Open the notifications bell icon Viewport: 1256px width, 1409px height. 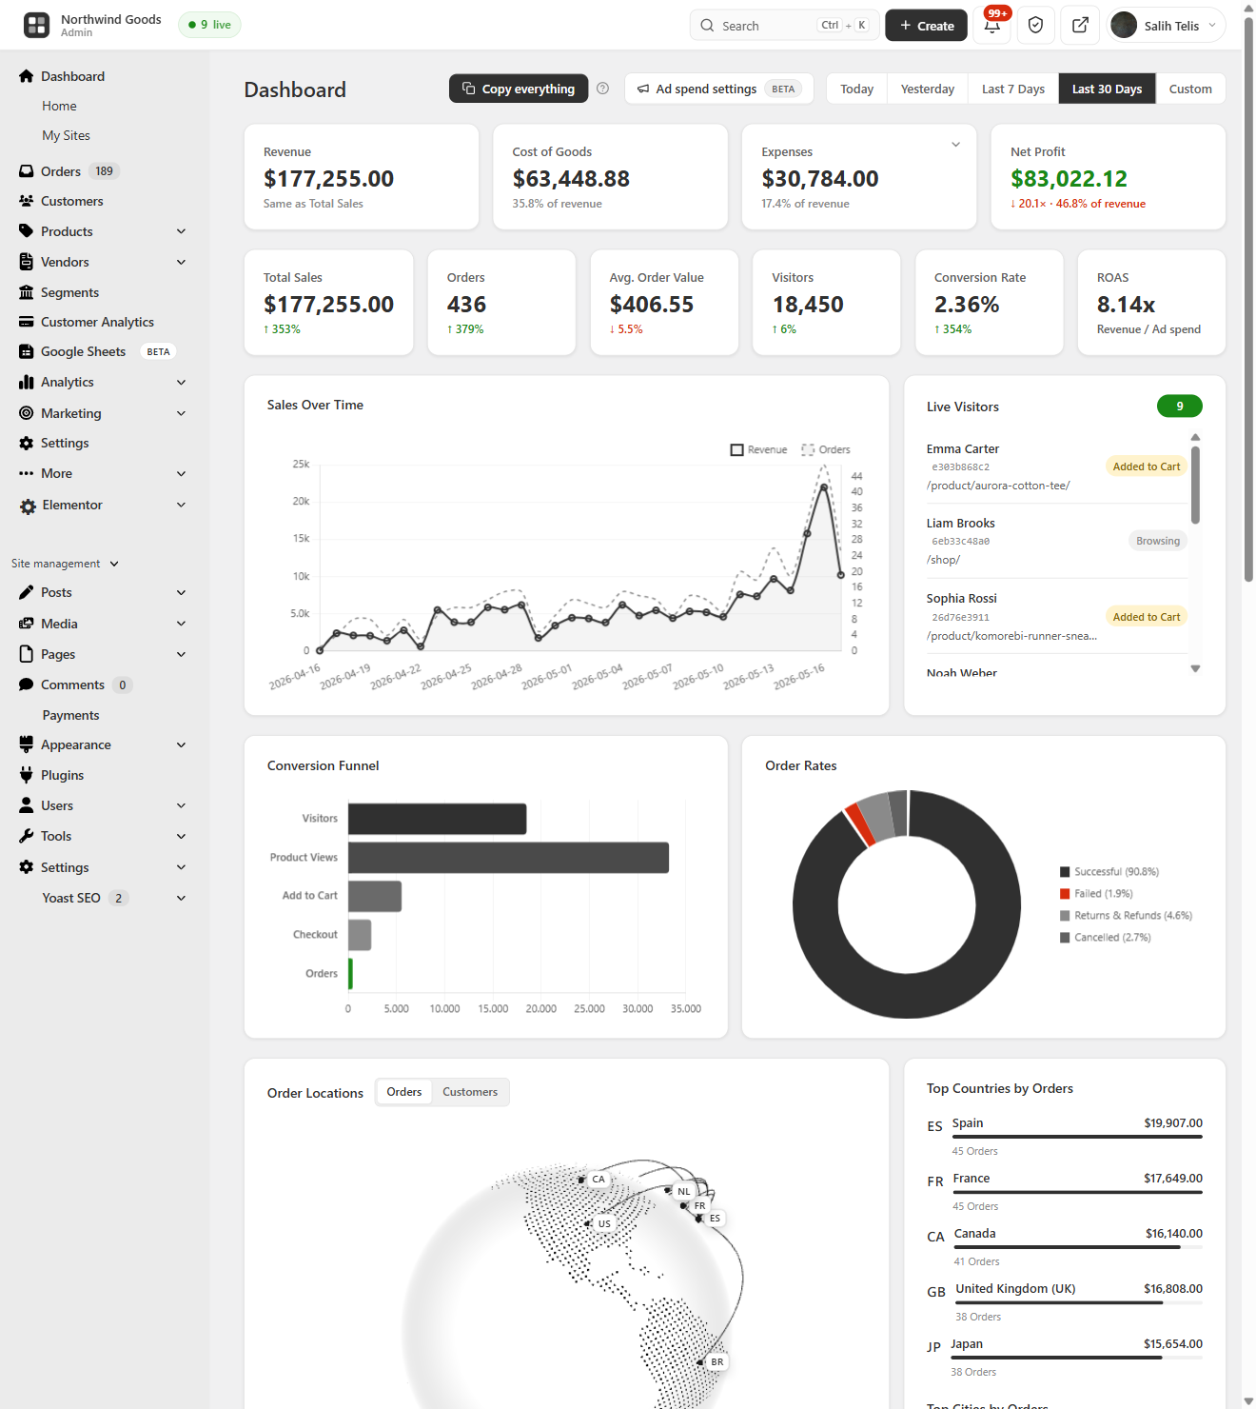(x=992, y=26)
